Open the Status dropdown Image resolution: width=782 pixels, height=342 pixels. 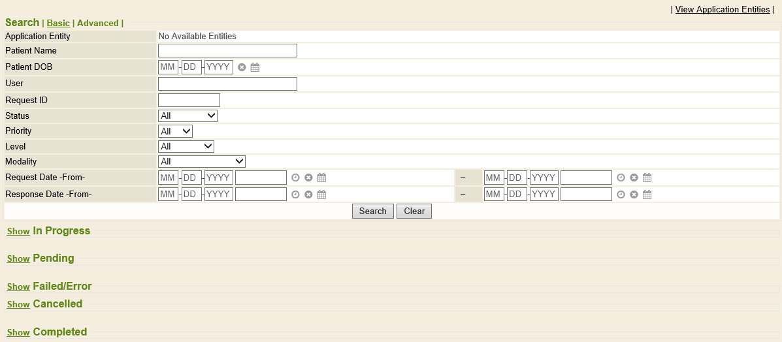(x=187, y=116)
